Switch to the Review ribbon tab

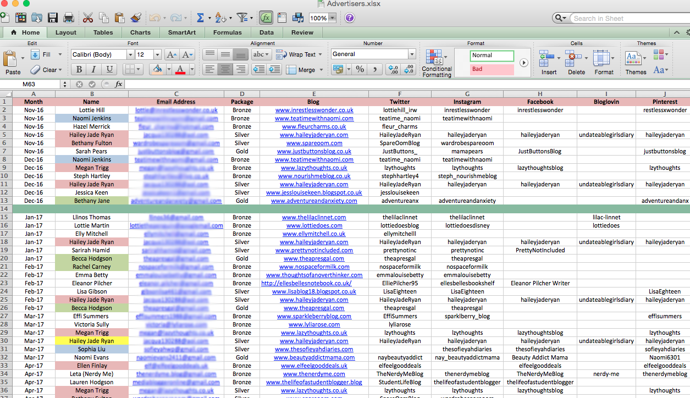302,32
